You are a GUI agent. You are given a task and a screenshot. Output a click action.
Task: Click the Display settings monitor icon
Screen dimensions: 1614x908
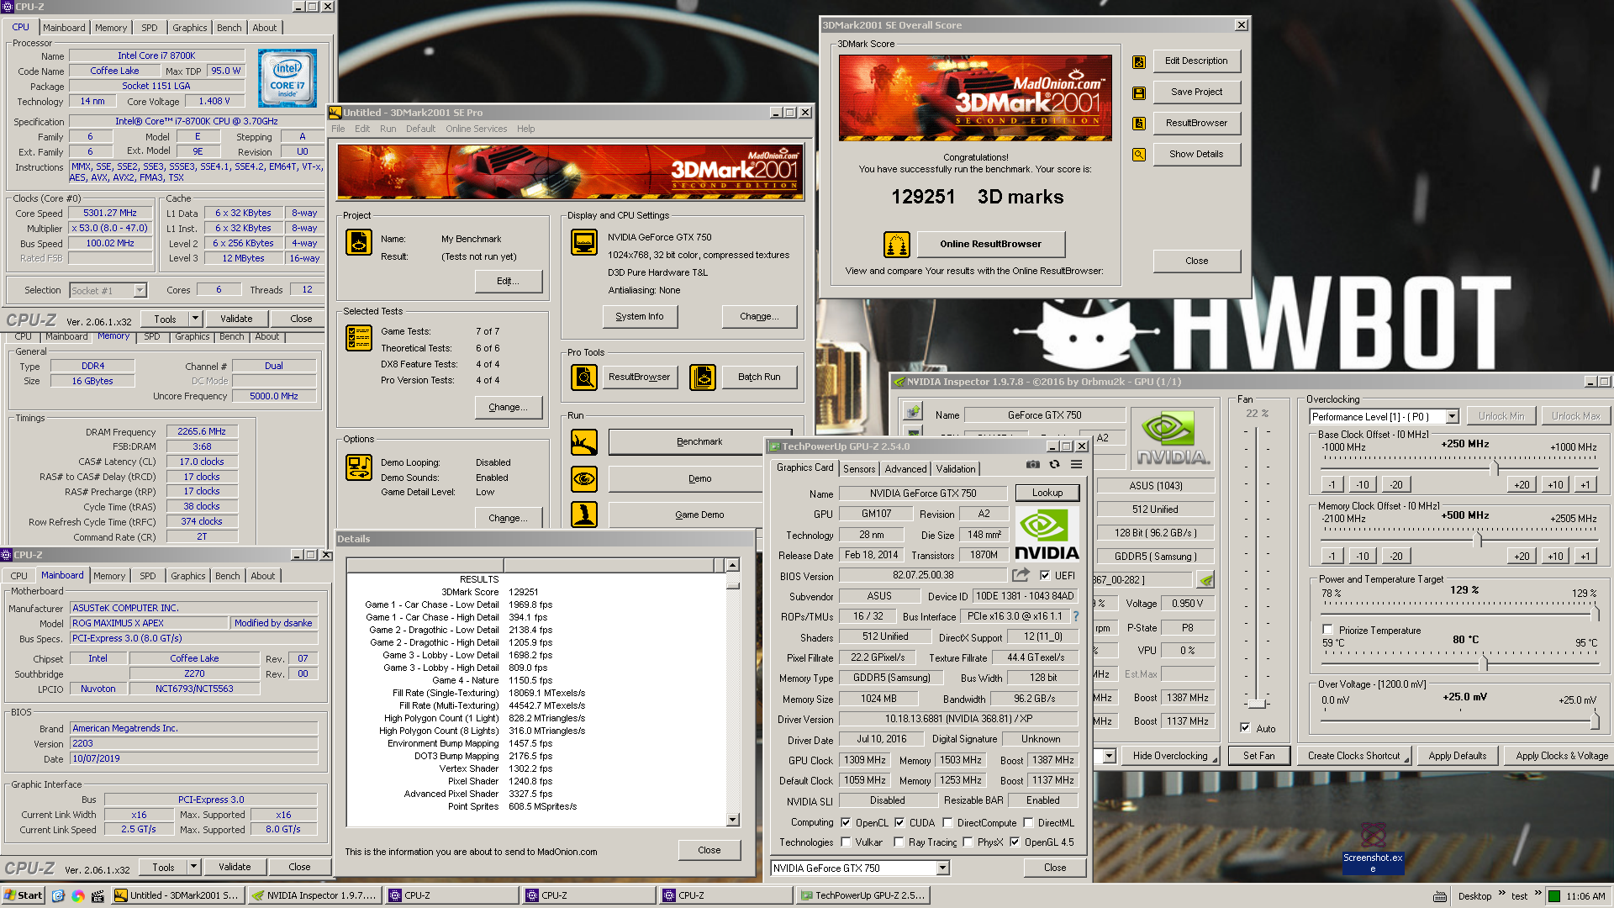(583, 242)
